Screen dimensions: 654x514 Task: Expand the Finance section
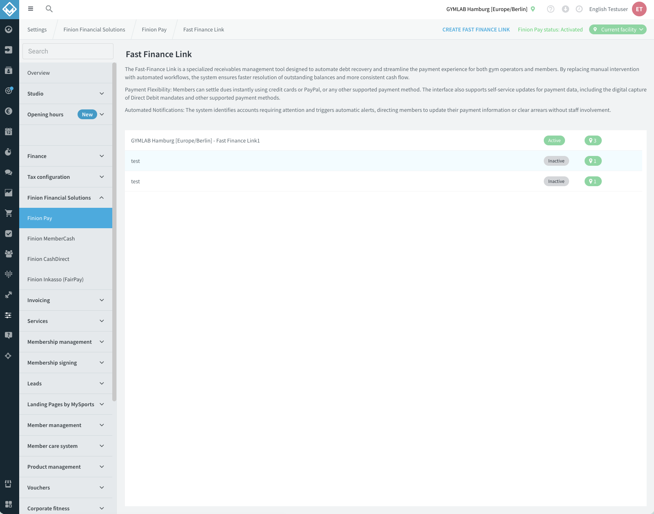coord(66,156)
